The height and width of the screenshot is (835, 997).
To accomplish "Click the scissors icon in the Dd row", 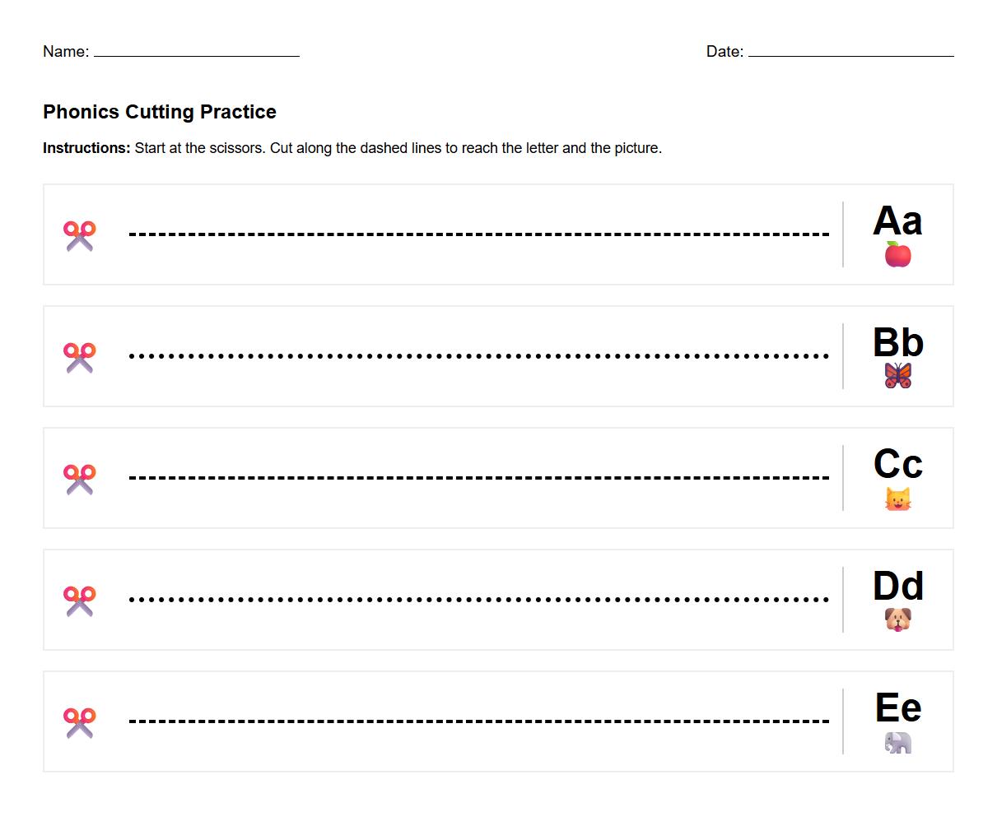I will point(80,601).
